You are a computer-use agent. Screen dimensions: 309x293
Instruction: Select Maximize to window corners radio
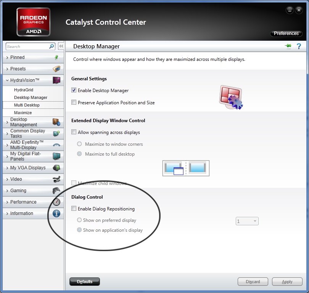[x=79, y=144]
